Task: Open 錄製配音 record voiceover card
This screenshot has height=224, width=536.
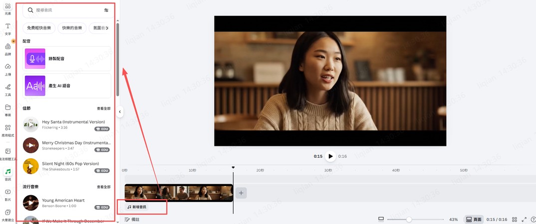Action: pos(67,59)
